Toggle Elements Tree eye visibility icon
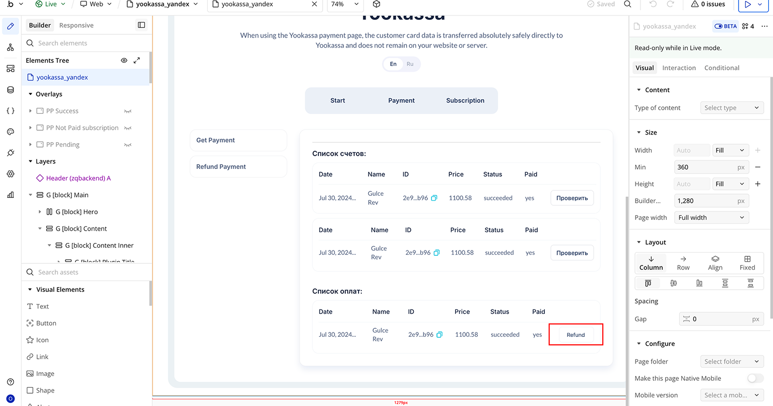Screen dimensions: 773x406 124,61
